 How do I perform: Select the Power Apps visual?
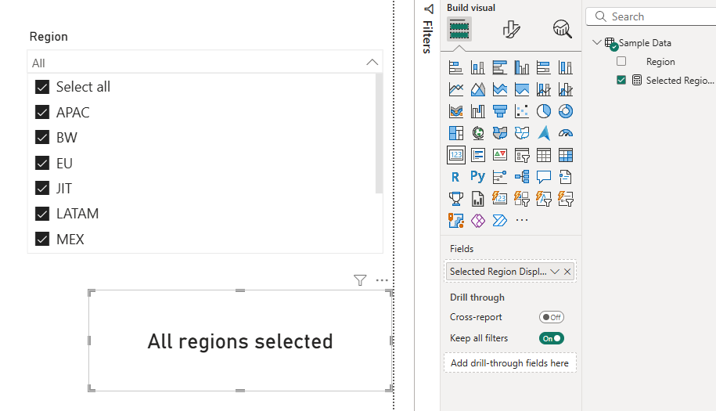coord(477,221)
